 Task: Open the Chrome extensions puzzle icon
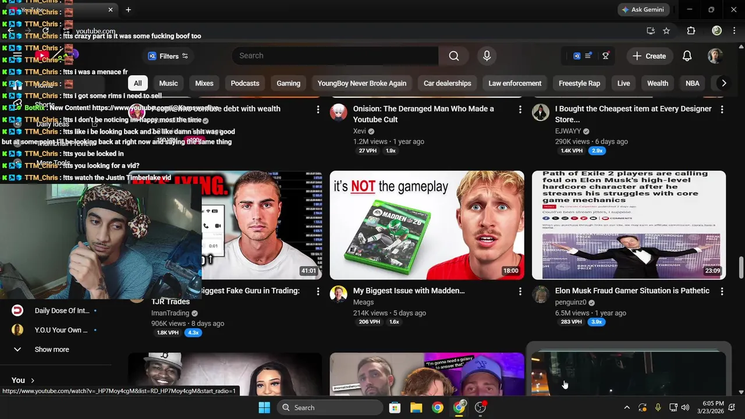pyautogui.click(x=691, y=31)
